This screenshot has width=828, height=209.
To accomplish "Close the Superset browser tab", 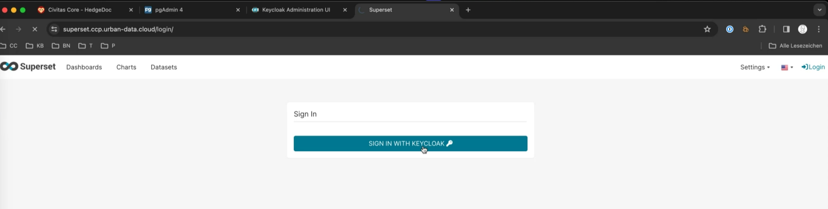I will click(452, 10).
